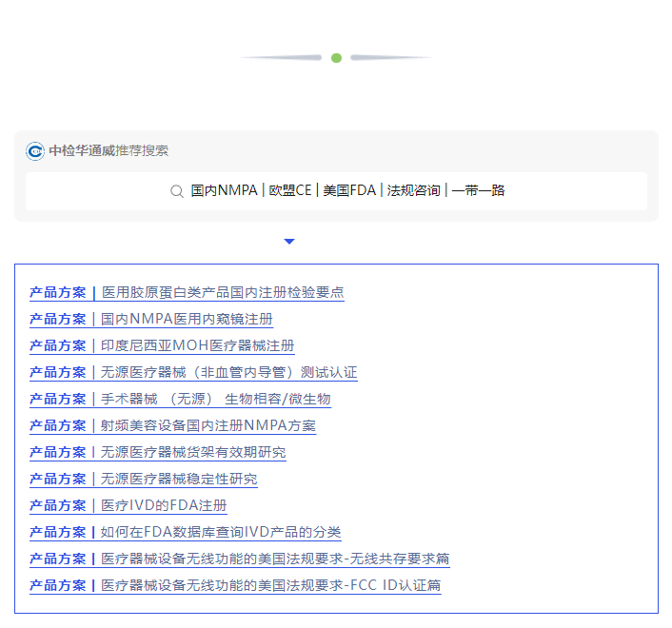Image resolution: width=672 pixels, height=628 pixels.
Task: Open 医疗IVD的FDA注册 link
Action: click(x=164, y=506)
